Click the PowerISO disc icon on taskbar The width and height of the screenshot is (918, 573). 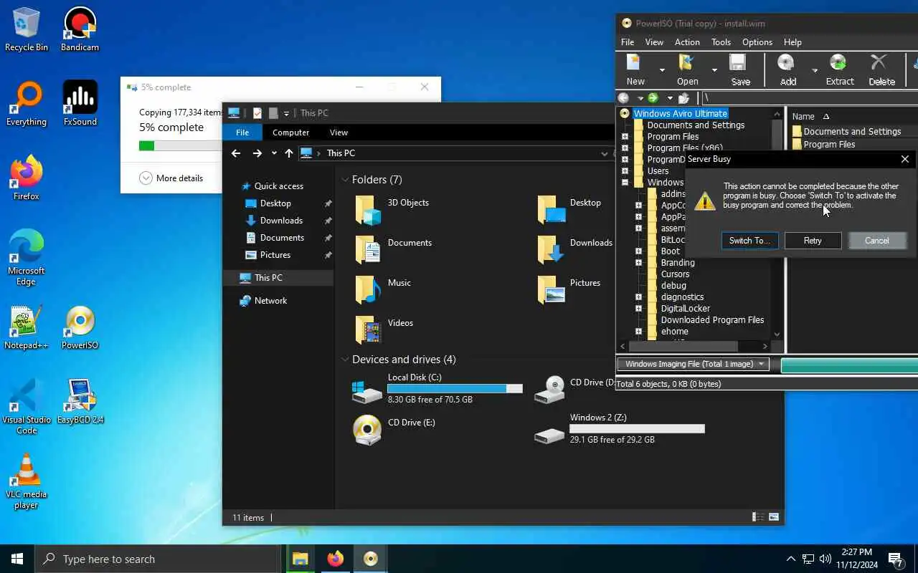pyautogui.click(x=370, y=559)
